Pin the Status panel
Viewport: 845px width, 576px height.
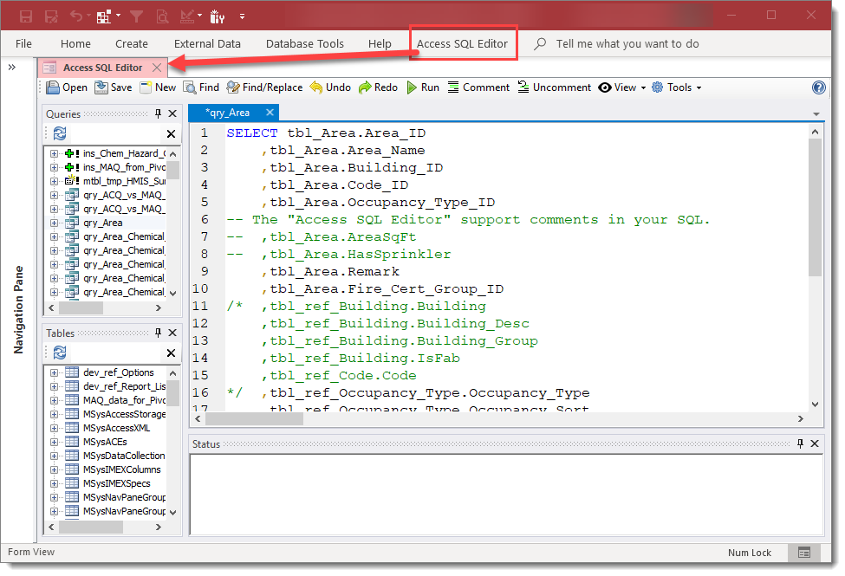(800, 443)
